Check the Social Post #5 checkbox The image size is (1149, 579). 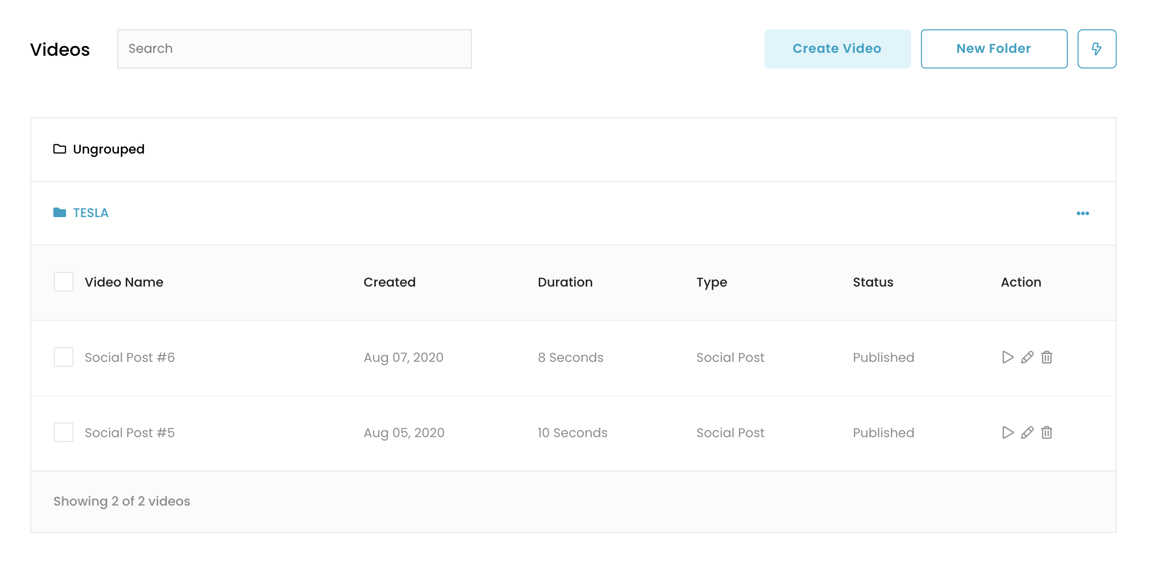pyautogui.click(x=64, y=433)
